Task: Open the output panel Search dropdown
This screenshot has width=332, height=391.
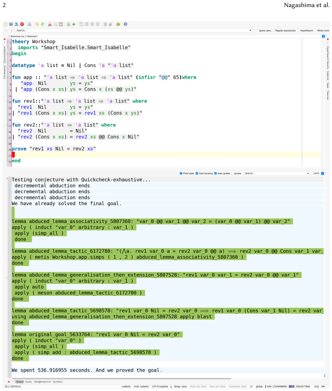Action: click(x=308, y=173)
